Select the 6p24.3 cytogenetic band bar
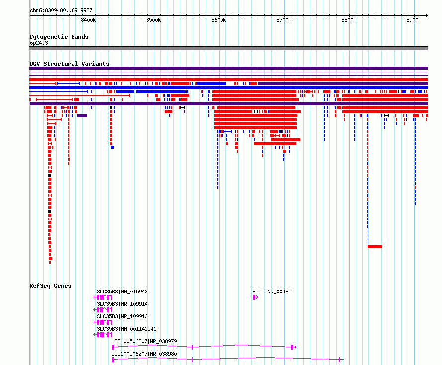The width and height of the screenshot is (442, 365). click(x=228, y=48)
